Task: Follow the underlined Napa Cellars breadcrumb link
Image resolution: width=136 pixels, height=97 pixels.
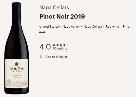Action: coord(93,27)
